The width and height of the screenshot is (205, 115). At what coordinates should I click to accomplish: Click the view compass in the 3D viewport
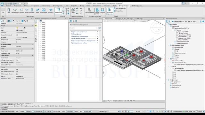(157, 28)
